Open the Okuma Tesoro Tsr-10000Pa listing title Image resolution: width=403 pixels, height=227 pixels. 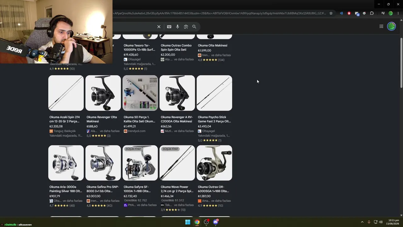click(139, 48)
